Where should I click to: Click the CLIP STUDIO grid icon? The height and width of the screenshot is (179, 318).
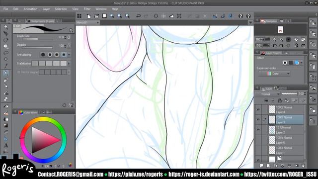click(79, 16)
